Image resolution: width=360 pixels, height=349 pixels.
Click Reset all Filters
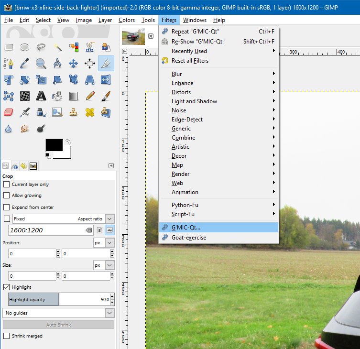click(x=190, y=61)
